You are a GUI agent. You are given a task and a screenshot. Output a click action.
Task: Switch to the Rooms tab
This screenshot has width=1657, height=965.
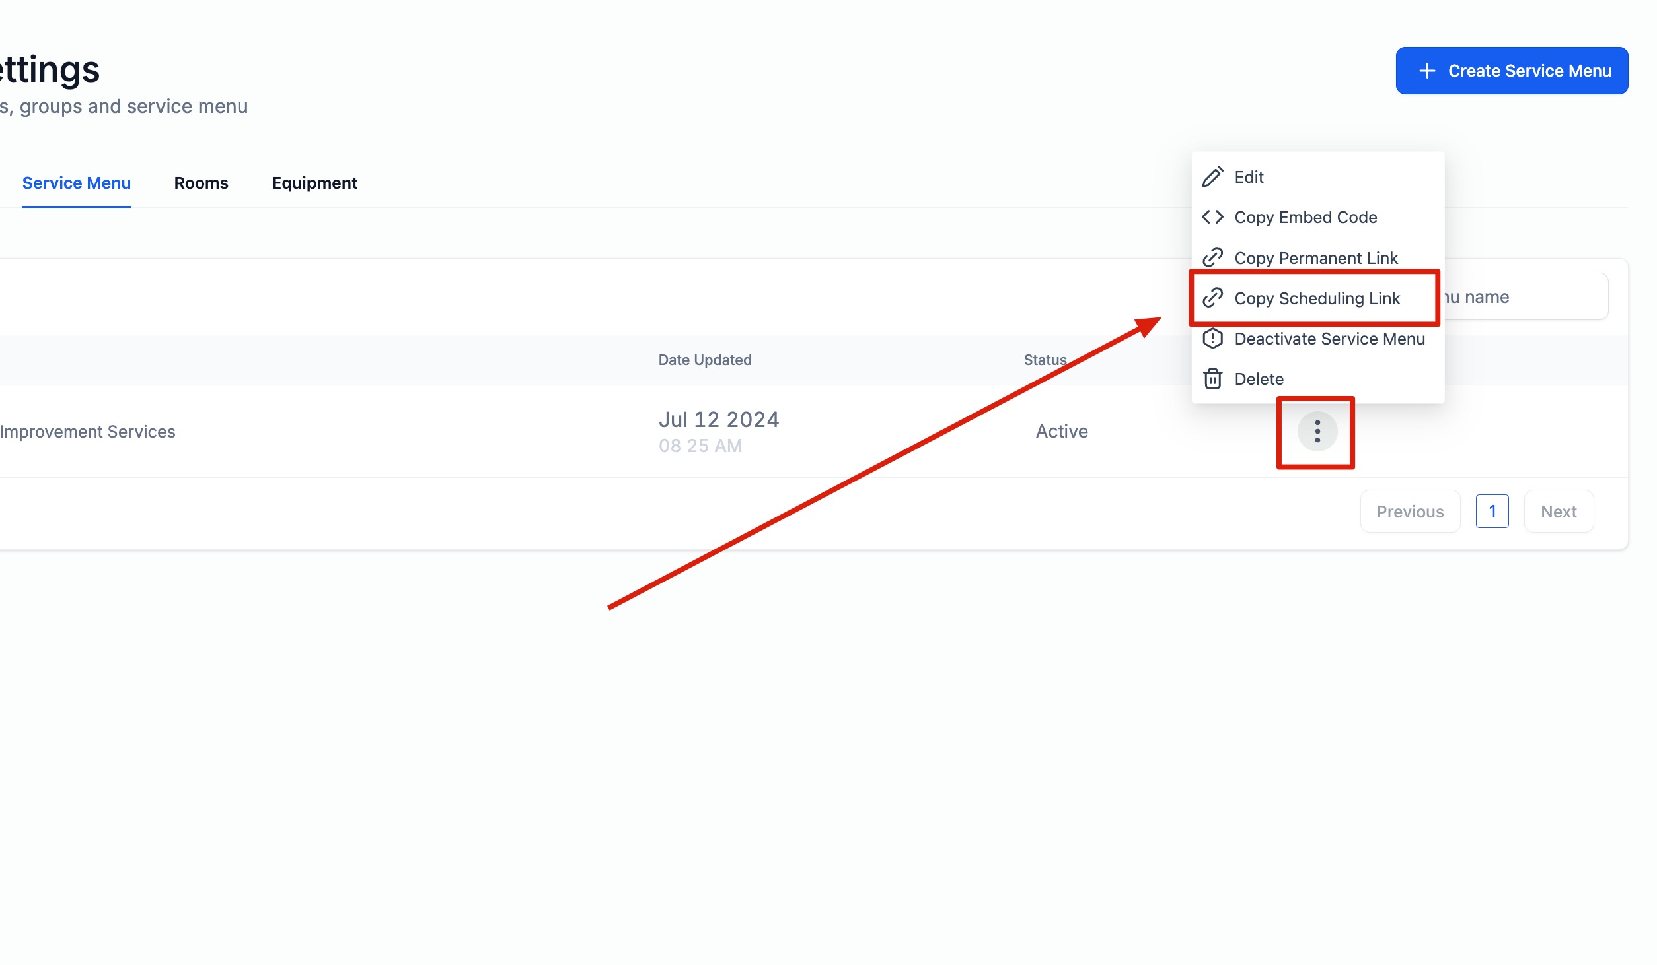tap(201, 183)
